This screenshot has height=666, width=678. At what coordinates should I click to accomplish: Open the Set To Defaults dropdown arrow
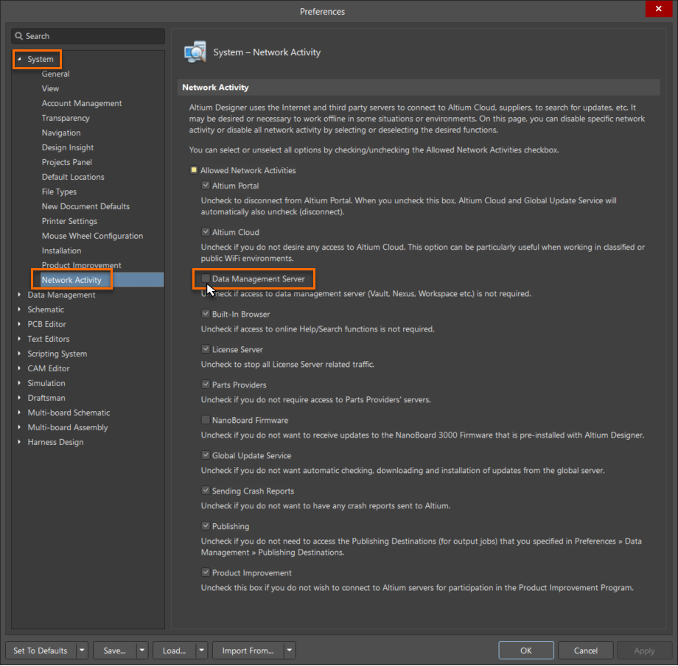point(82,650)
